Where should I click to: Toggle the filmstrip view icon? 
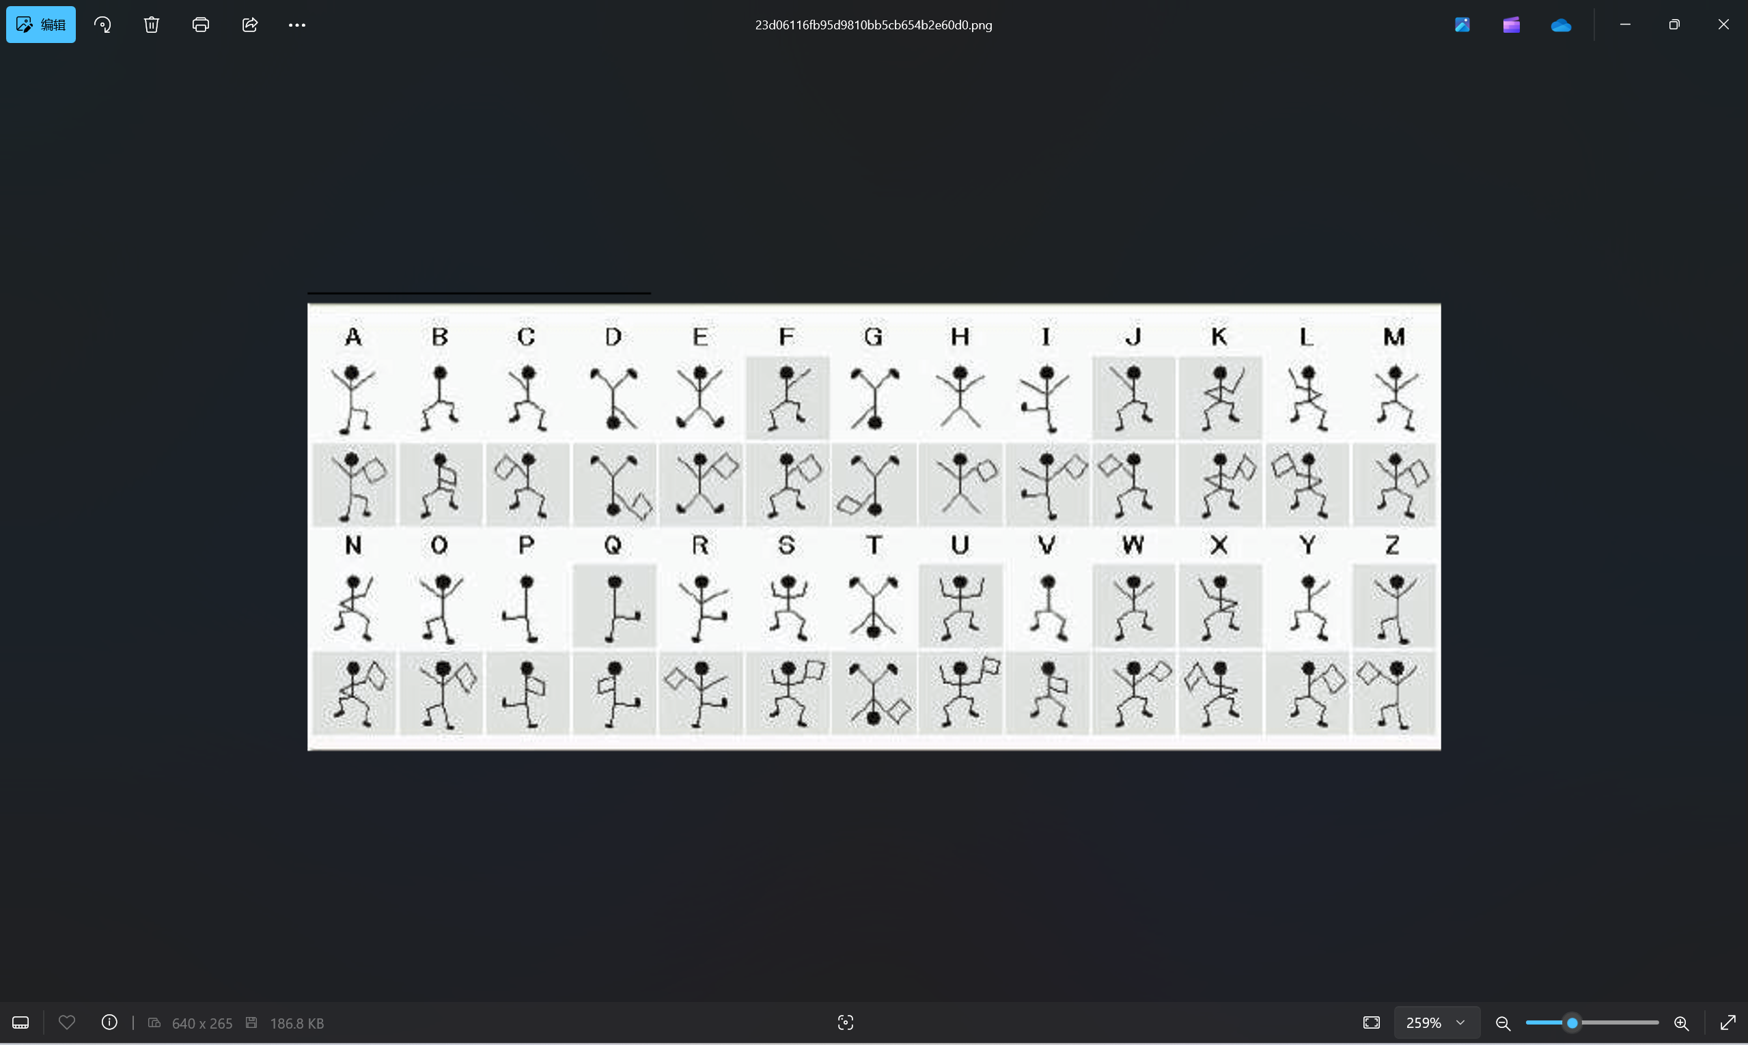point(20,1022)
